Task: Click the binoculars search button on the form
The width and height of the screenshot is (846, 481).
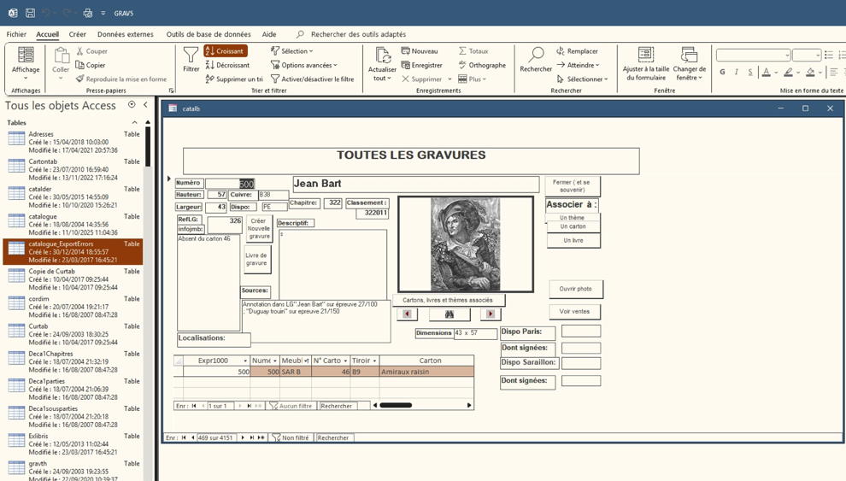Action: tap(449, 314)
